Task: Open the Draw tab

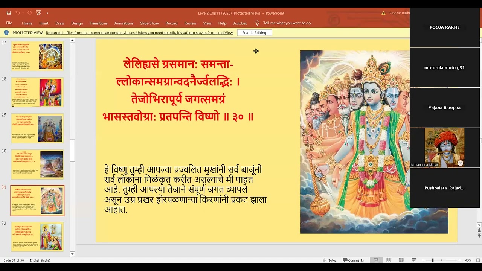Action: pyautogui.click(x=60, y=23)
